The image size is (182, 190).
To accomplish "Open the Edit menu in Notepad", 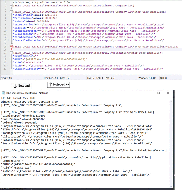I will click(9, 98).
